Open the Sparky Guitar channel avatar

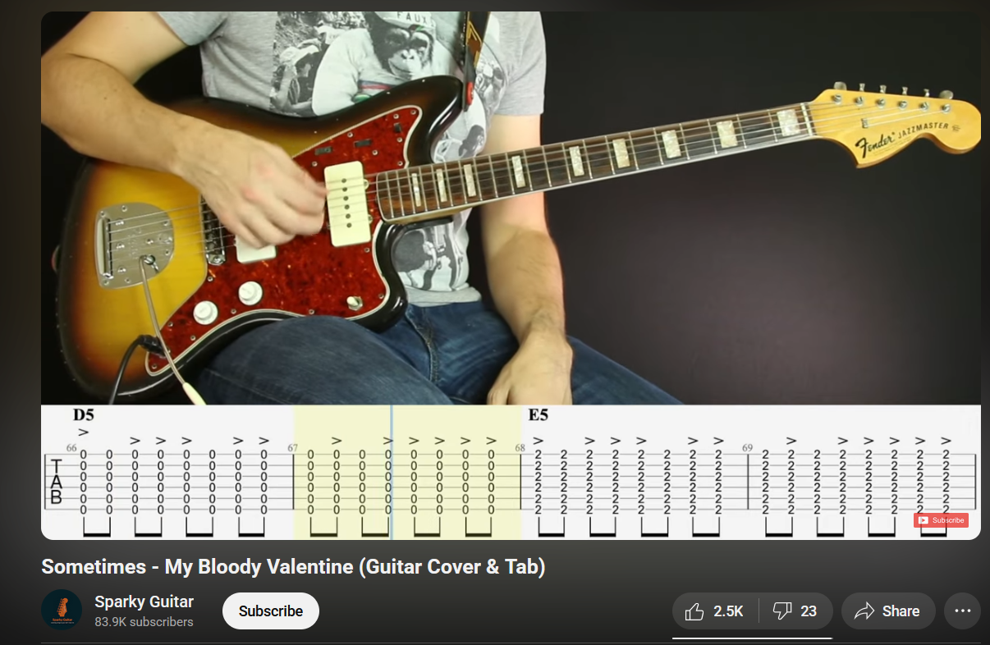tap(62, 611)
